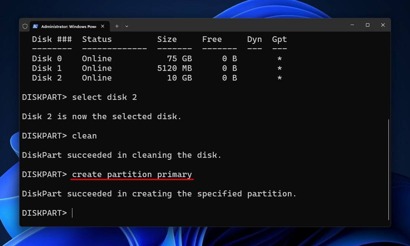Click the succeeded in creating partition message
The width and height of the screenshot is (410, 246).
click(159, 194)
